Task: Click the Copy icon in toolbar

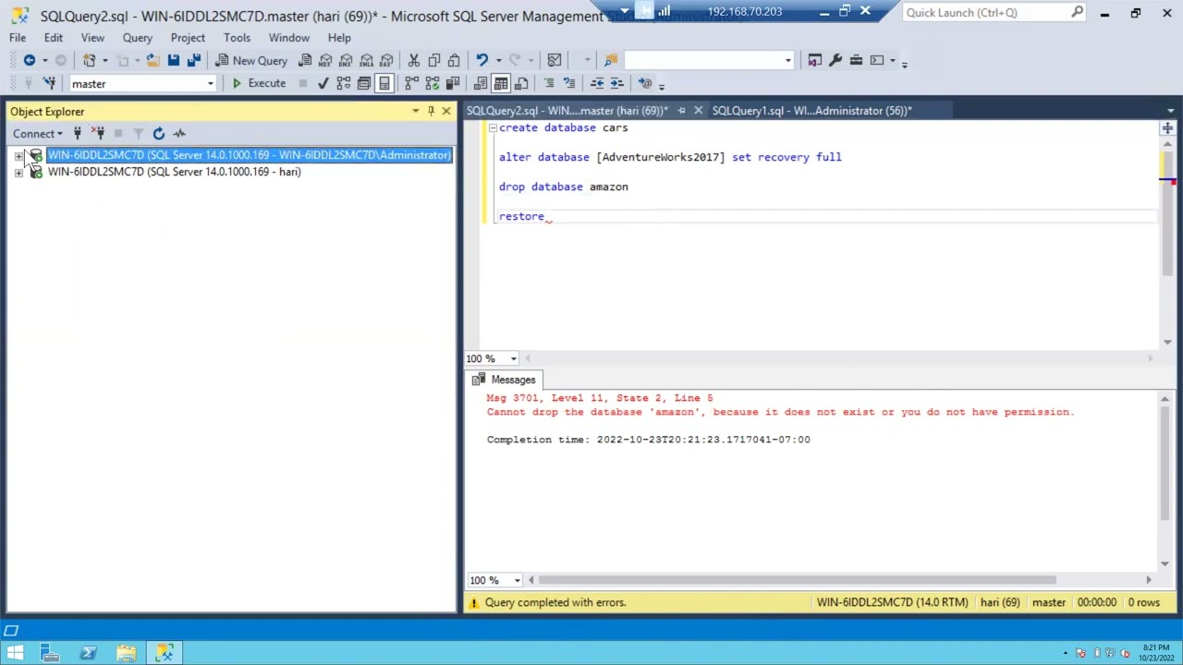Action: click(433, 60)
